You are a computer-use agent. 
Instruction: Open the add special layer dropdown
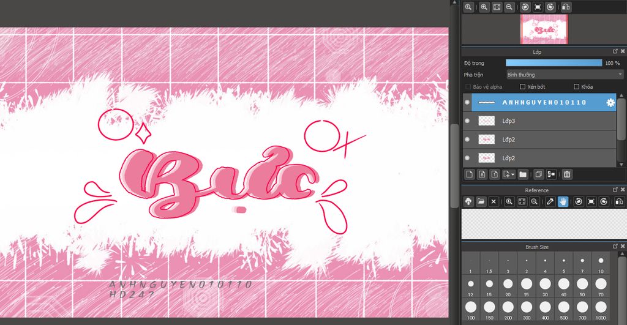pyautogui.click(x=509, y=174)
